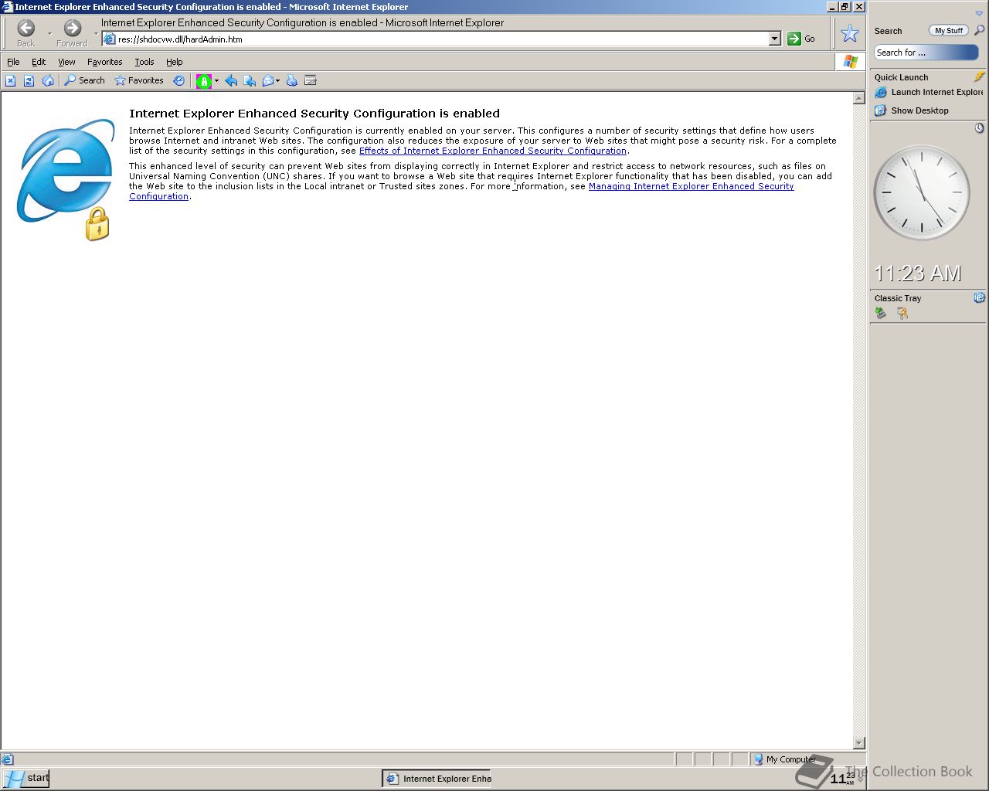The width and height of the screenshot is (989, 791).
Task: Open the Tools menu
Action: coord(144,62)
